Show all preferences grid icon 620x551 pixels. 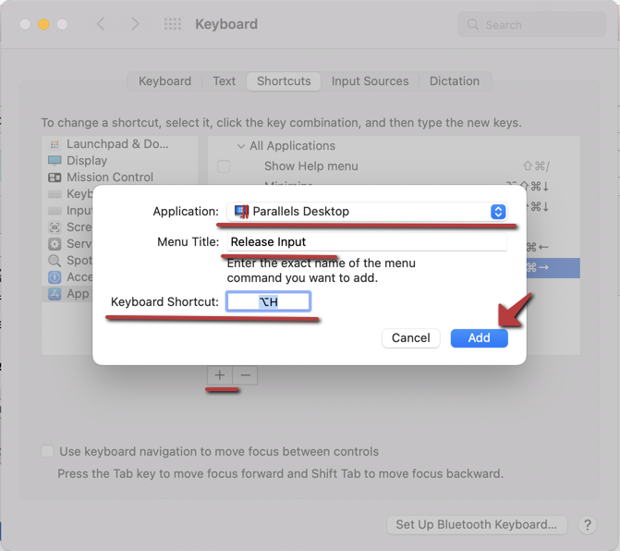173,24
